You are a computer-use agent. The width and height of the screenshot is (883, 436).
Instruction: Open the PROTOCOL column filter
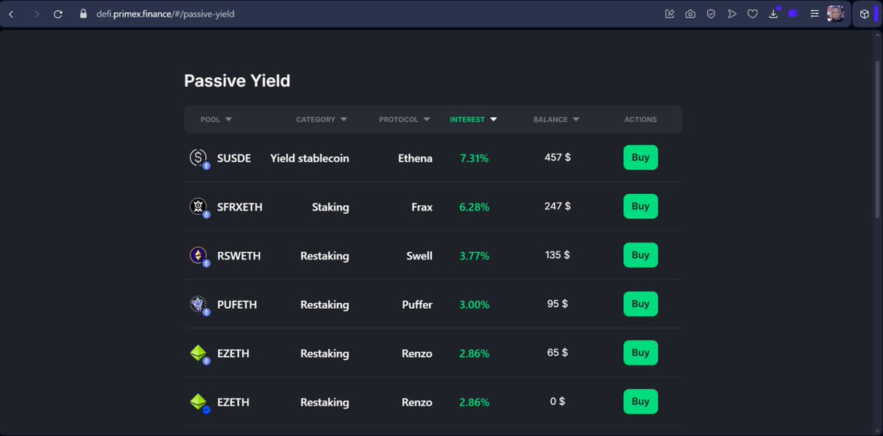coord(404,119)
